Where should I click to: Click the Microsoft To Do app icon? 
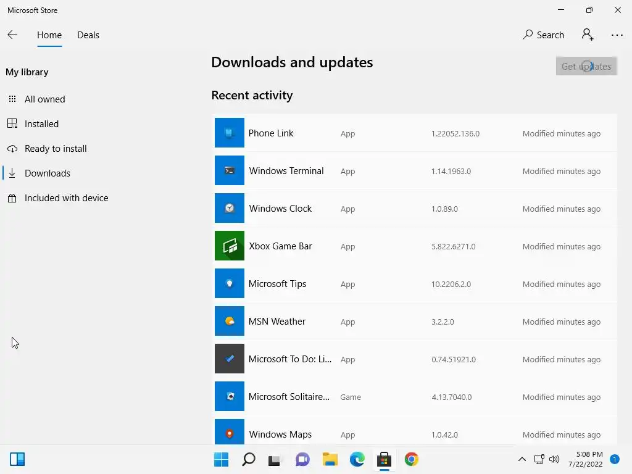coord(230,359)
